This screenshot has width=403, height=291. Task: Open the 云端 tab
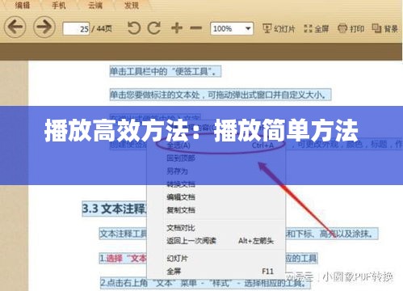95,5
